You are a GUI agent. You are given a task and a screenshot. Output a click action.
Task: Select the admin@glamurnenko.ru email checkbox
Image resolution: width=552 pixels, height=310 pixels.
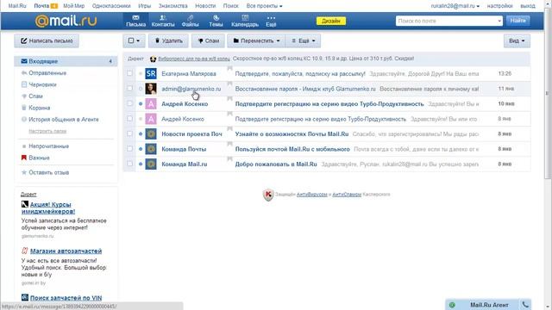point(129,88)
